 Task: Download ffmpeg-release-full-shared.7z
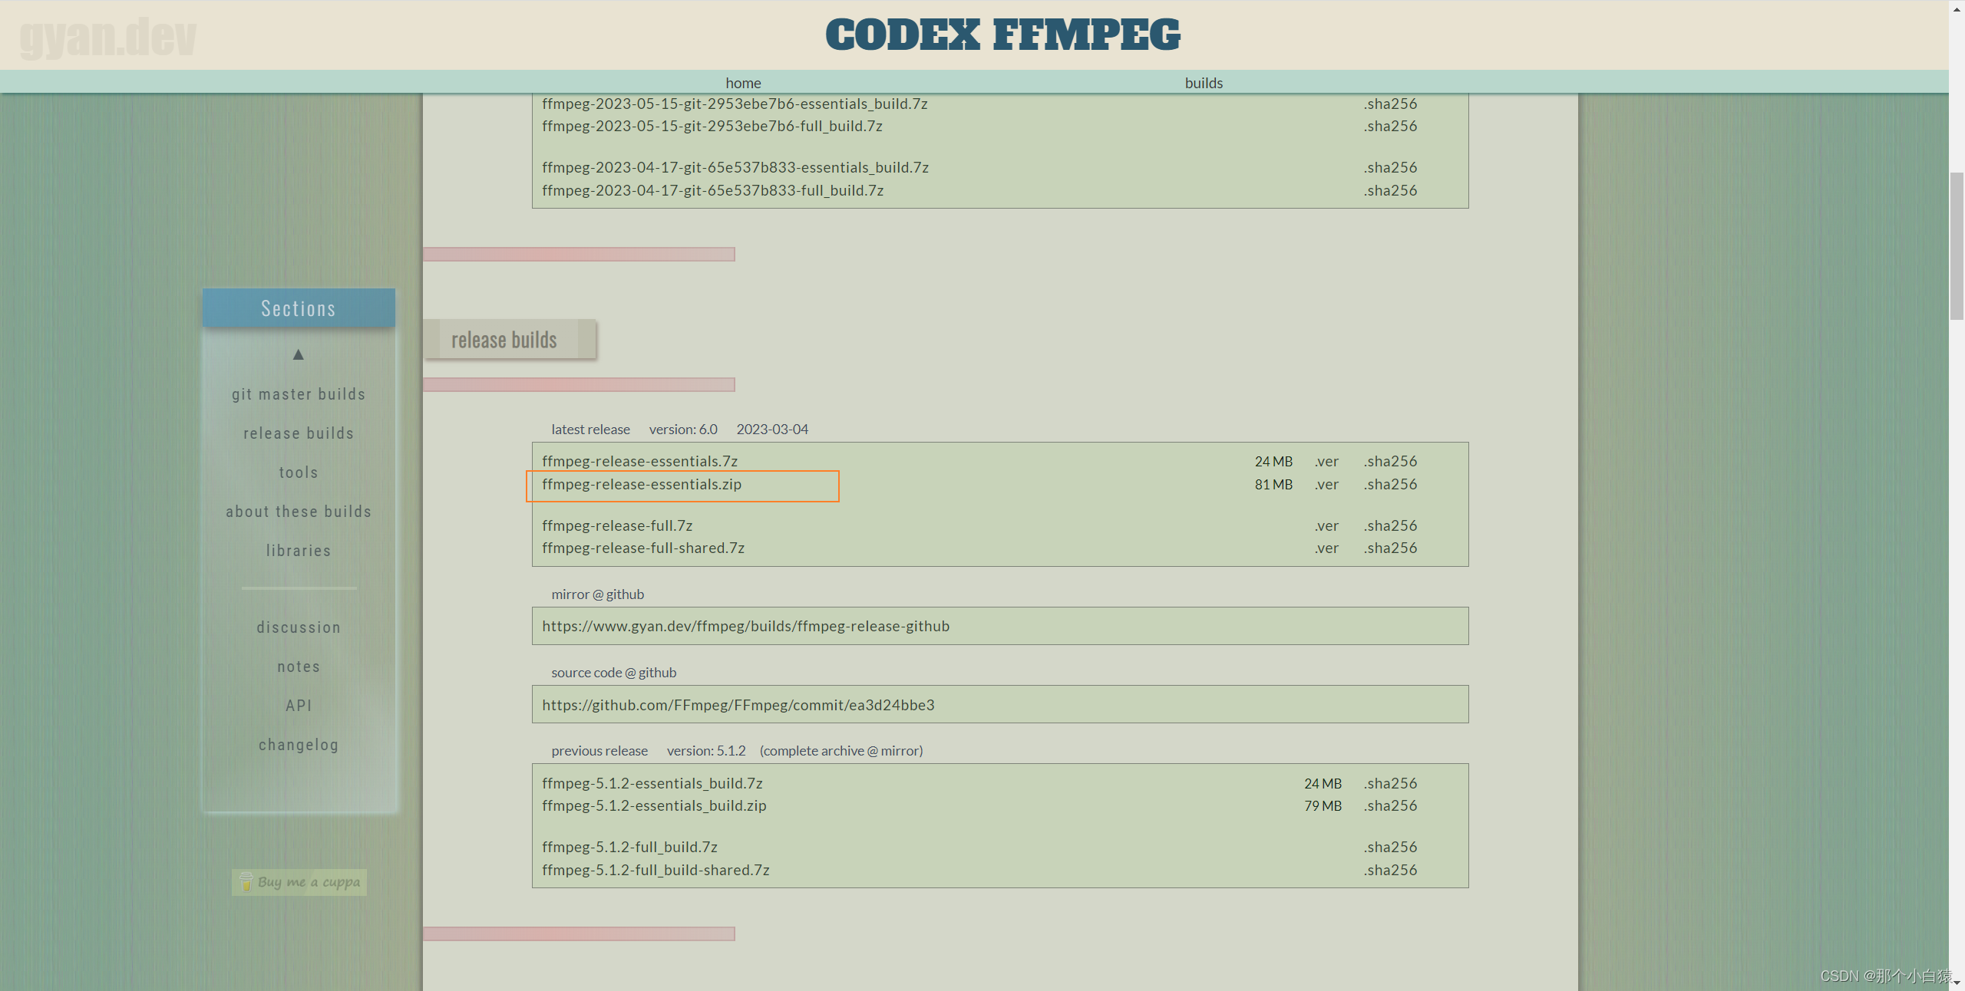pos(643,548)
